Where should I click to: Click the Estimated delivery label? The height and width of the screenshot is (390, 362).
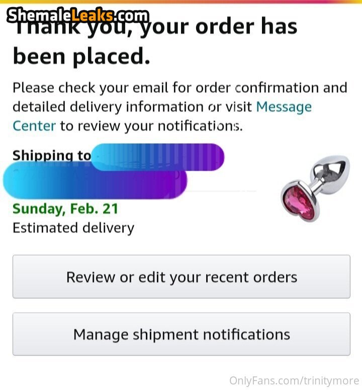click(73, 228)
